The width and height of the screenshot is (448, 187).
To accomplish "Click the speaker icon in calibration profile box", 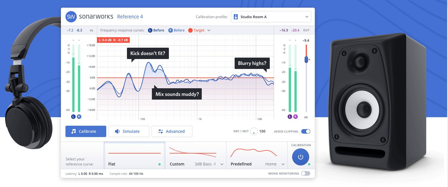I will pos(235,17).
